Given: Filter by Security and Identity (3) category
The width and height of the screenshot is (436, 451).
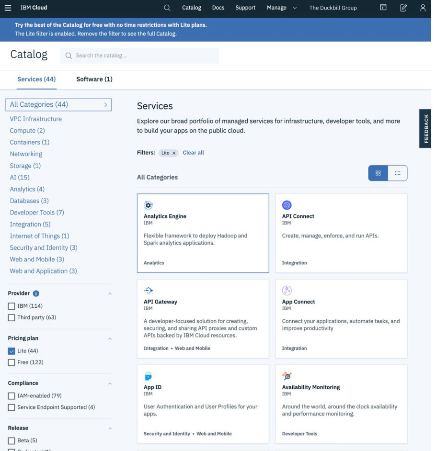Looking at the screenshot, I should tap(44, 248).
